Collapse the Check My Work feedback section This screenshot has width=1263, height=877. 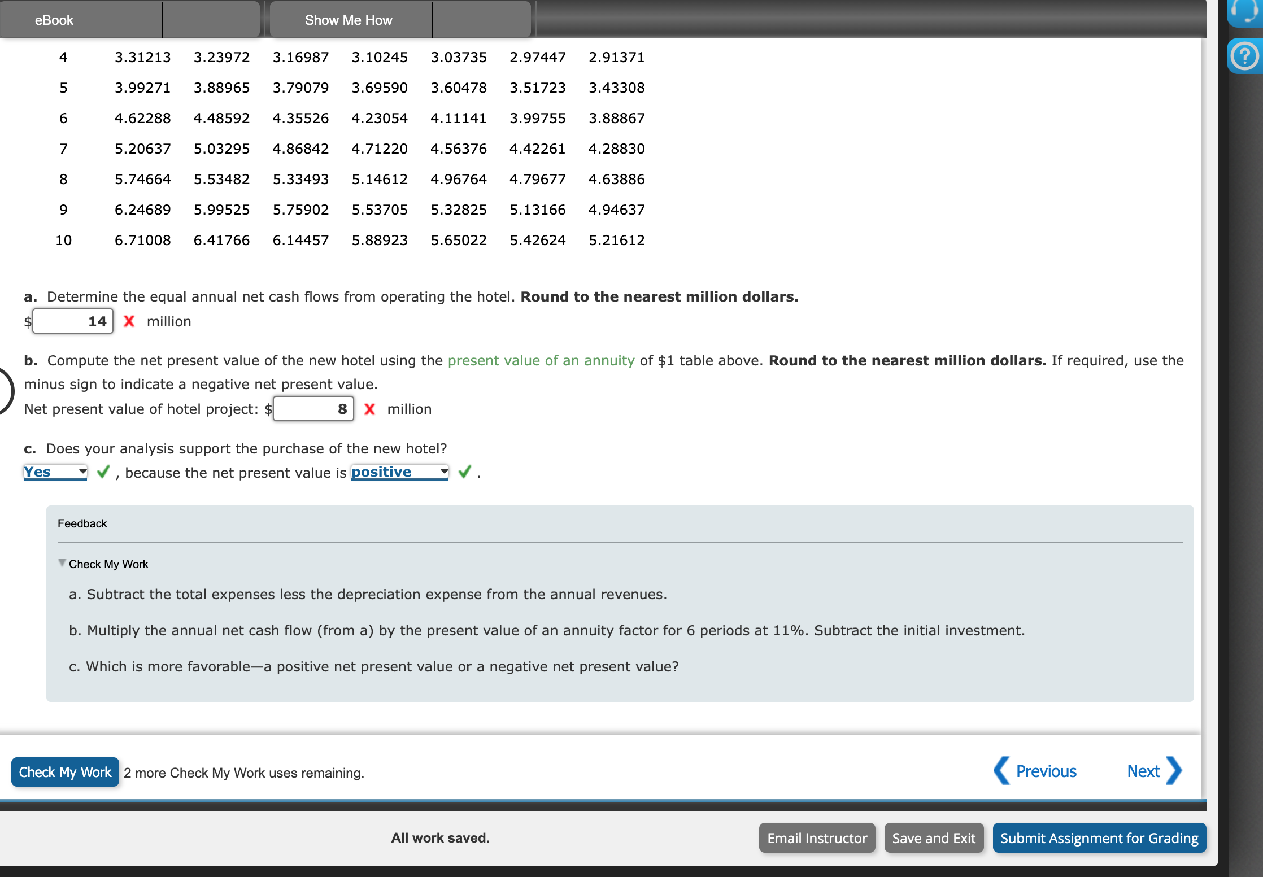[62, 563]
